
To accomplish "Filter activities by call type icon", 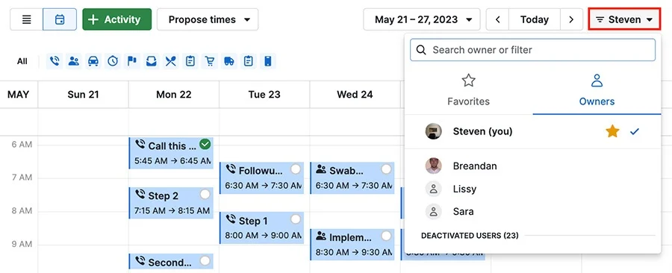I will click(x=55, y=61).
